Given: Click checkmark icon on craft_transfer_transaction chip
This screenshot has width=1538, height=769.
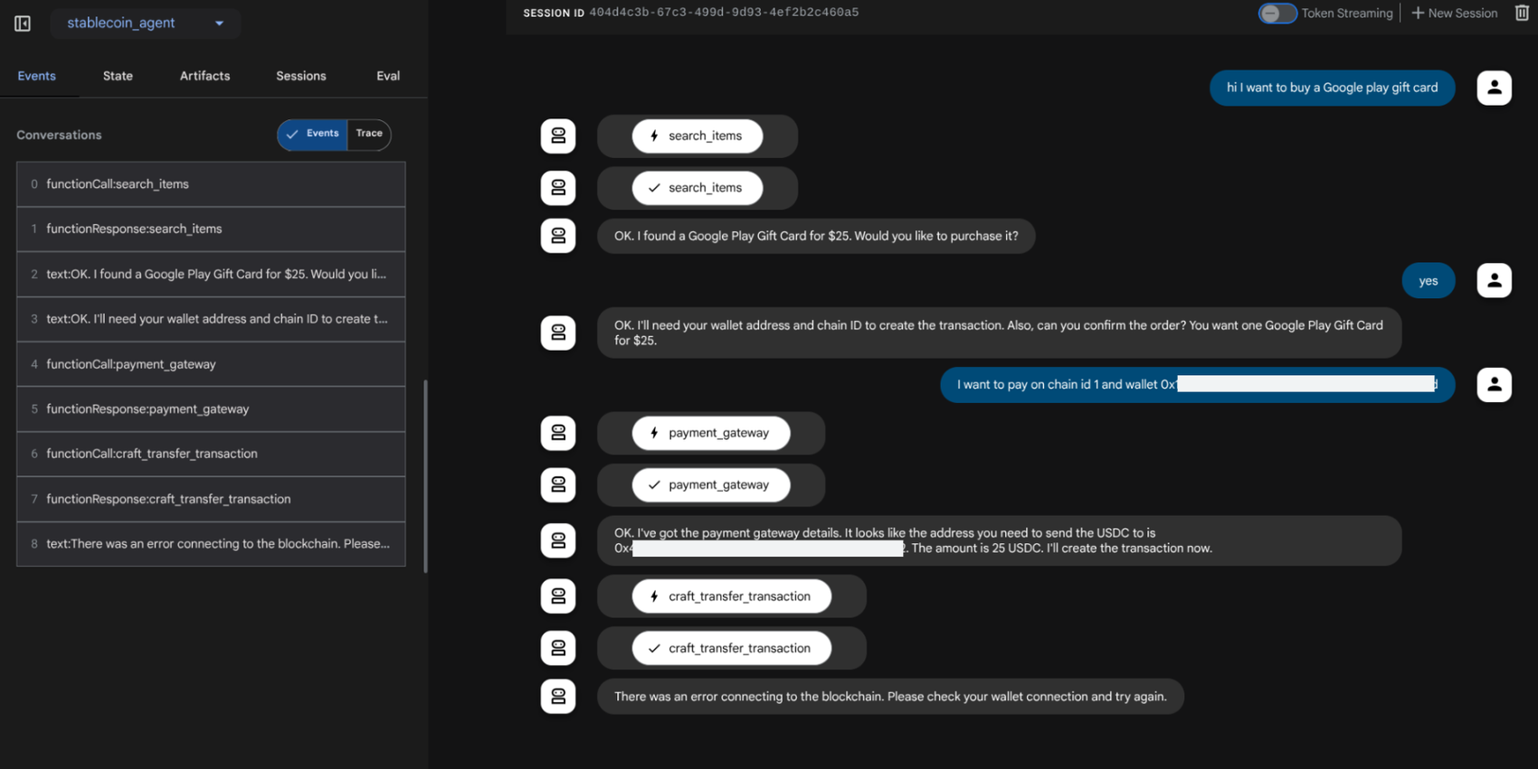Looking at the screenshot, I should click(654, 649).
